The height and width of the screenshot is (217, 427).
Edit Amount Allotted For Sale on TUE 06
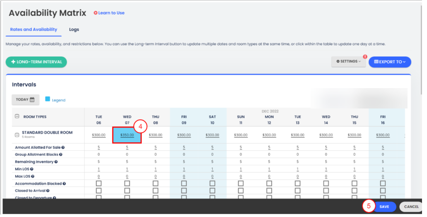[98, 147]
